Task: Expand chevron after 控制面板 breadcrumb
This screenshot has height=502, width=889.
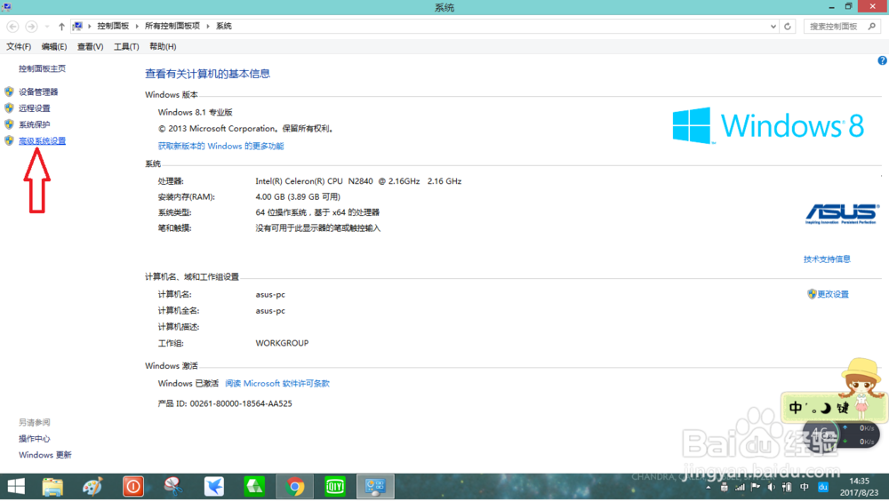Action: [x=137, y=26]
